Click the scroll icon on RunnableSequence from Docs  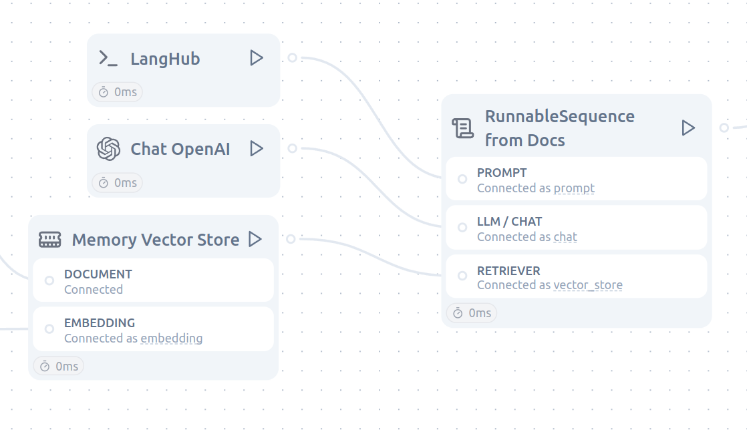[462, 128]
